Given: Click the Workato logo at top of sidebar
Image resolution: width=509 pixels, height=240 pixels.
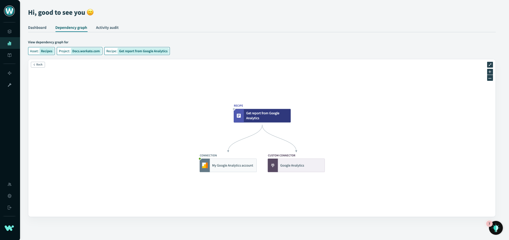Looking at the screenshot, I should coord(9,11).
